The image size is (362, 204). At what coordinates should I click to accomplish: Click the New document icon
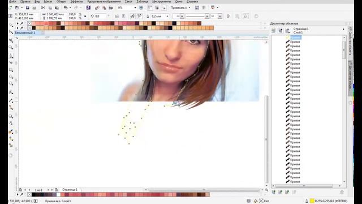click(x=10, y=7)
